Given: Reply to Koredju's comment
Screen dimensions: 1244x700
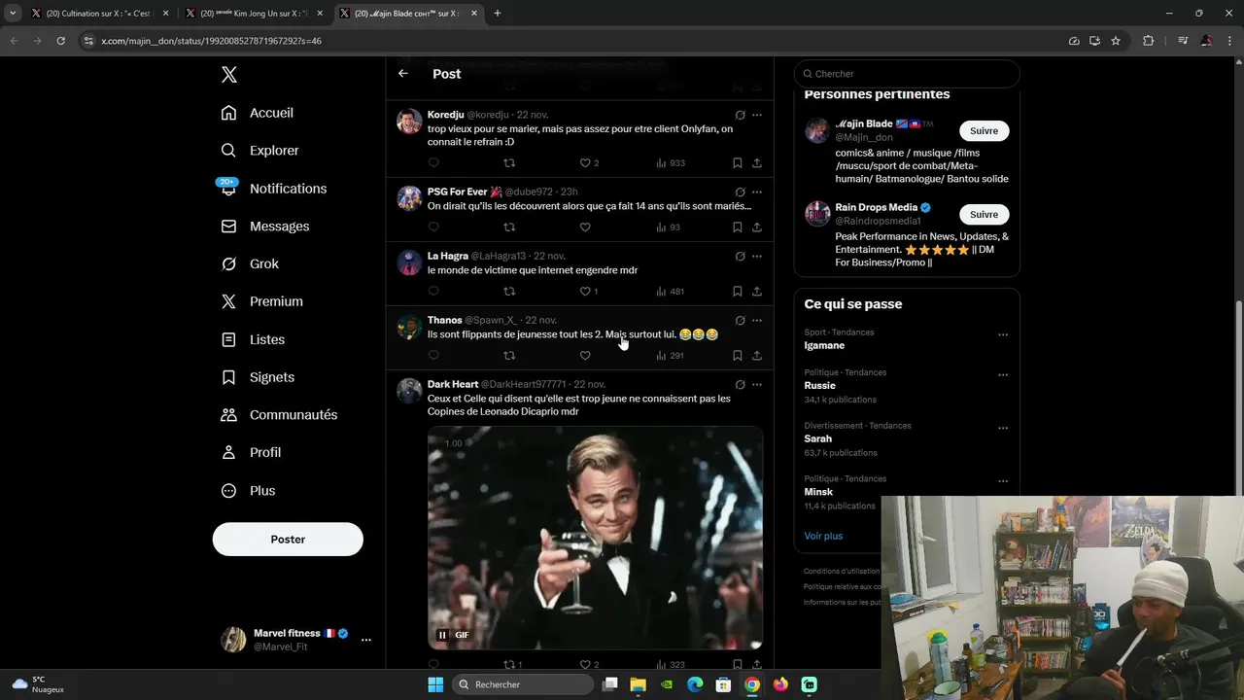Looking at the screenshot, I should coord(433,163).
